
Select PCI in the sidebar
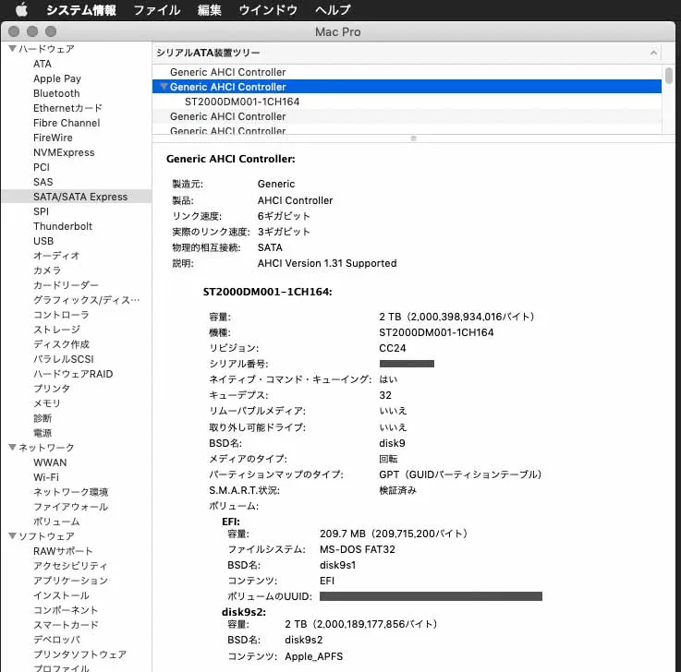[x=42, y=167]
